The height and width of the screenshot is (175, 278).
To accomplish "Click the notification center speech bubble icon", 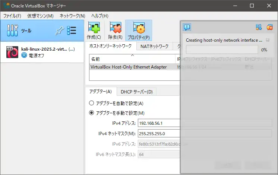I will pyautogui.click(x=187, y=27).
